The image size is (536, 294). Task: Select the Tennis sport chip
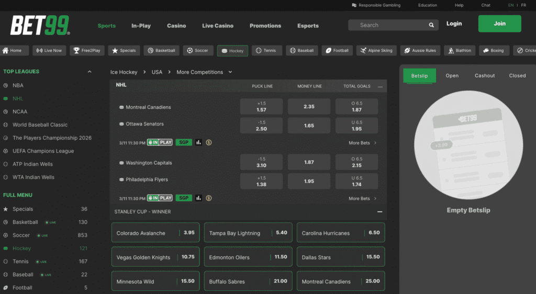click(x=266, y=51)
